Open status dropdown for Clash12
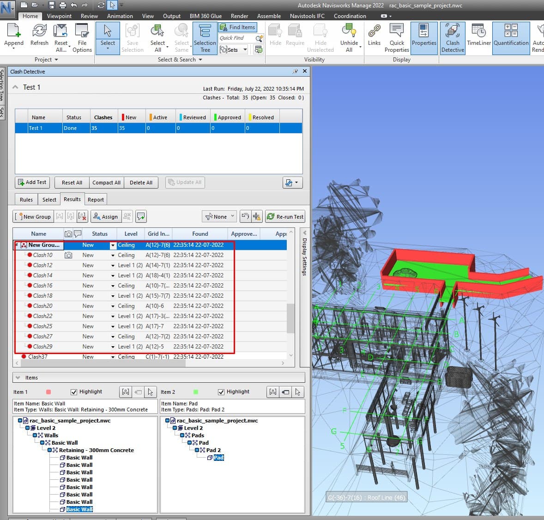 tap(113, 265)
